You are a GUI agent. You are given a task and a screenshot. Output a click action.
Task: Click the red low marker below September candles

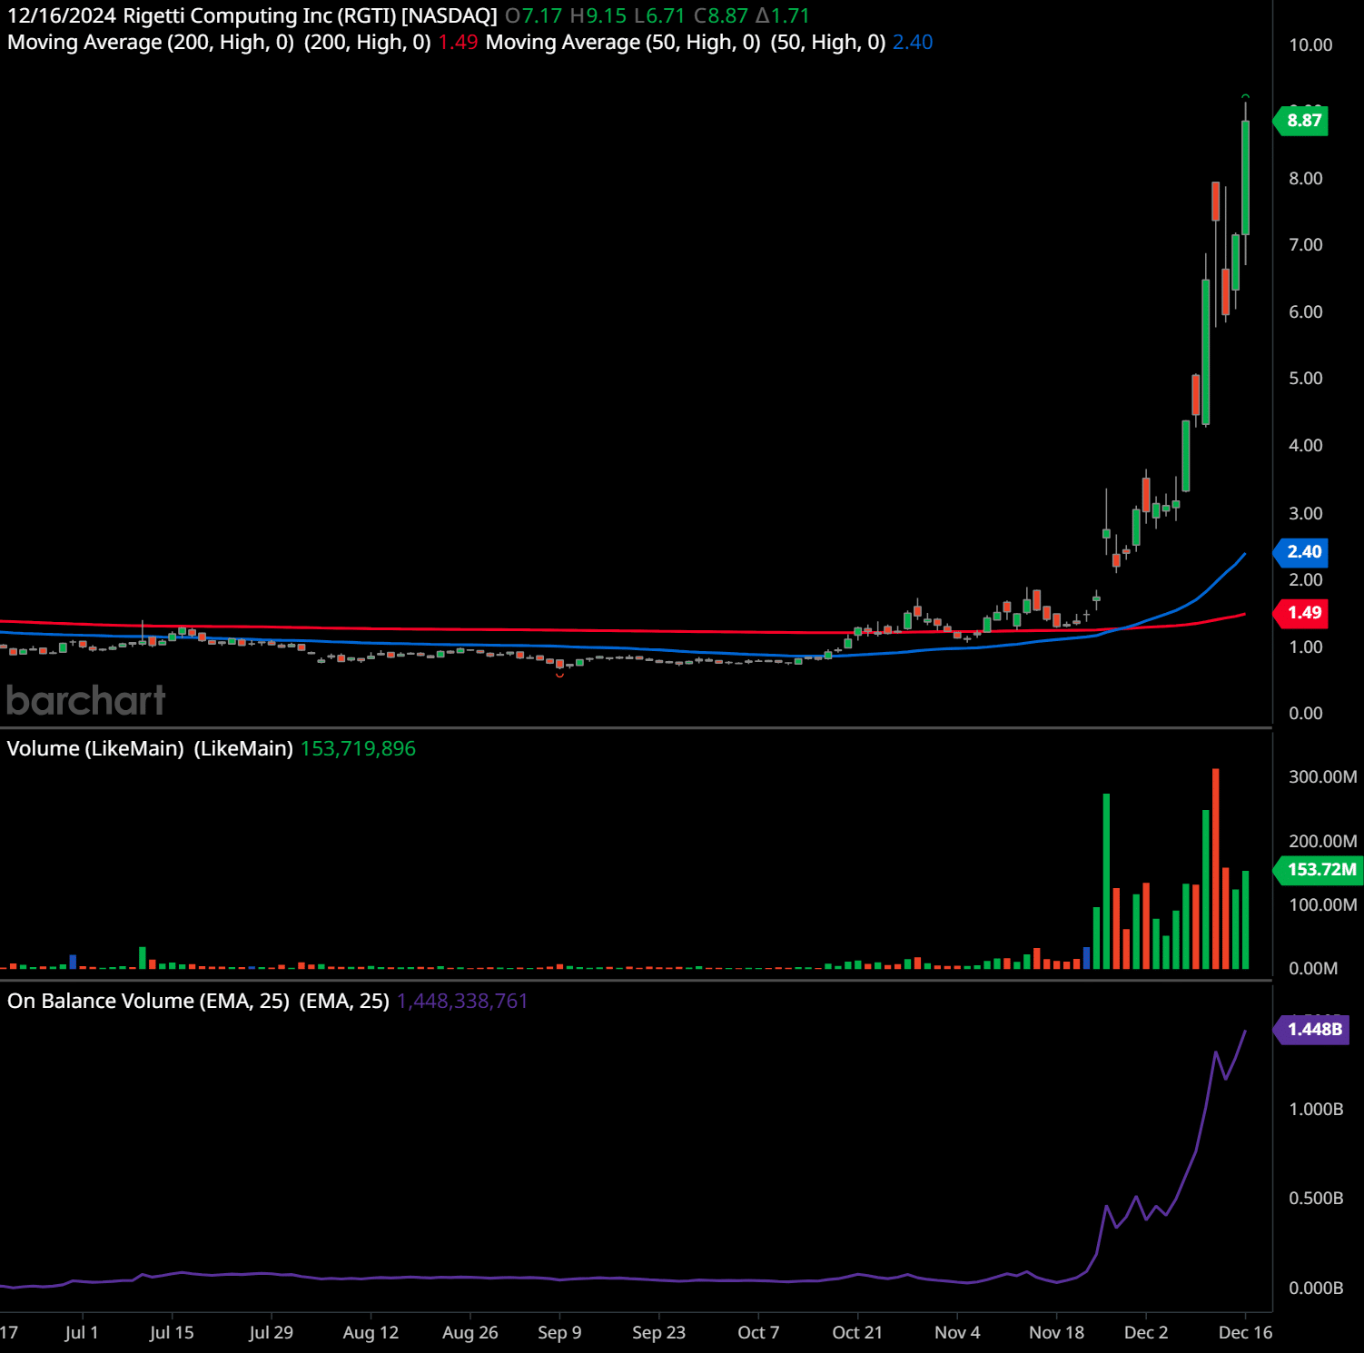[x=559, y=675]
